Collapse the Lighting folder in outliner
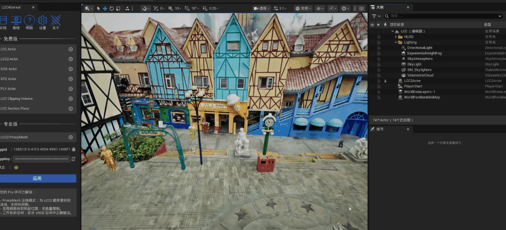This screenshot has height=230, width=506. pyautogui.click(x=396, y=42)
